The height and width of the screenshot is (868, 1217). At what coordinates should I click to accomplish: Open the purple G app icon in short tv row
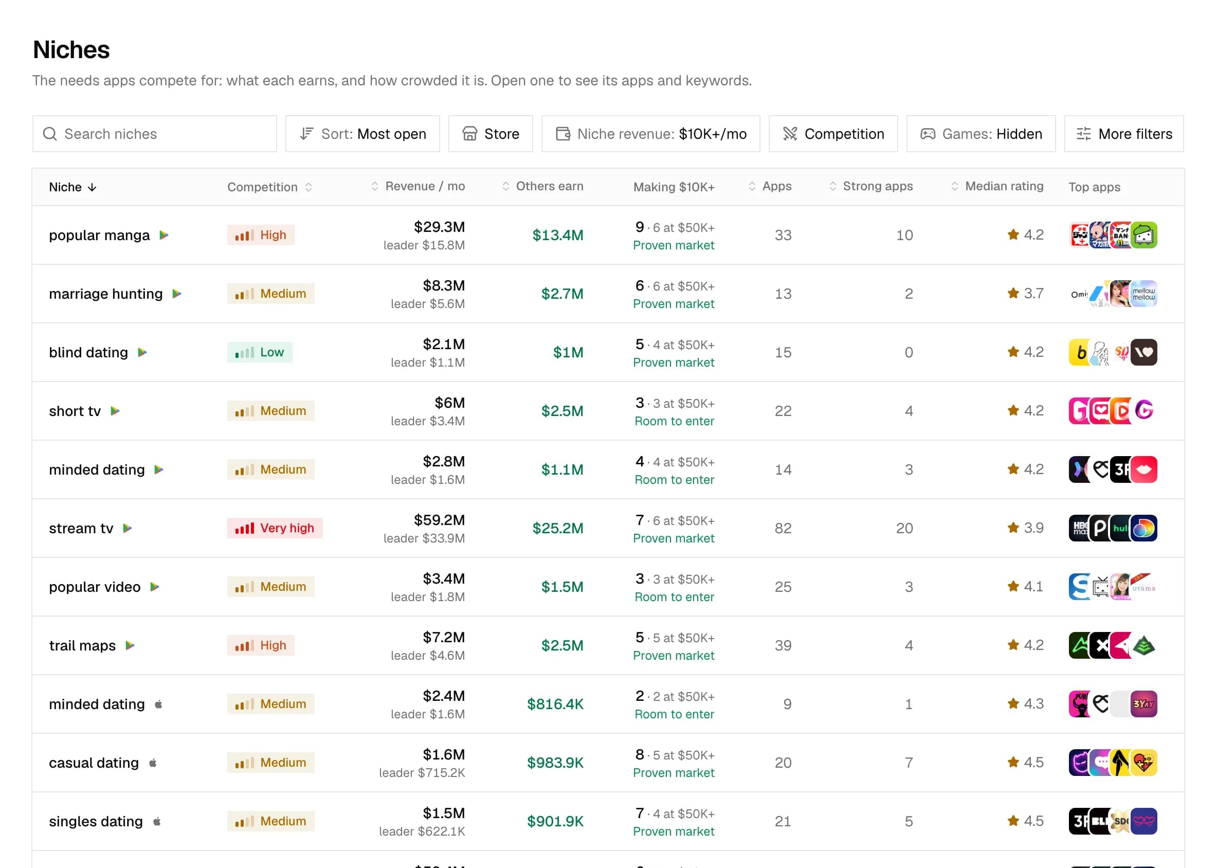(1144, 411)
